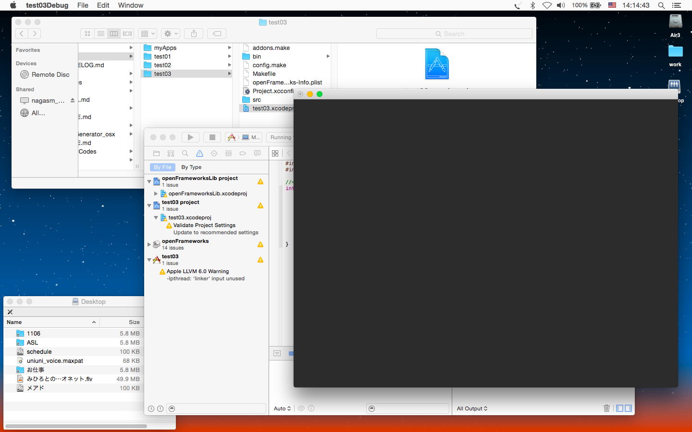Eject nagasm shared computer
This screenshot has width=692, height=432.
click(x=73, y=100)
